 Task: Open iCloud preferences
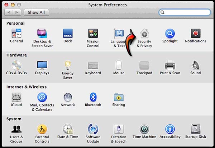[x=16, y=97]
